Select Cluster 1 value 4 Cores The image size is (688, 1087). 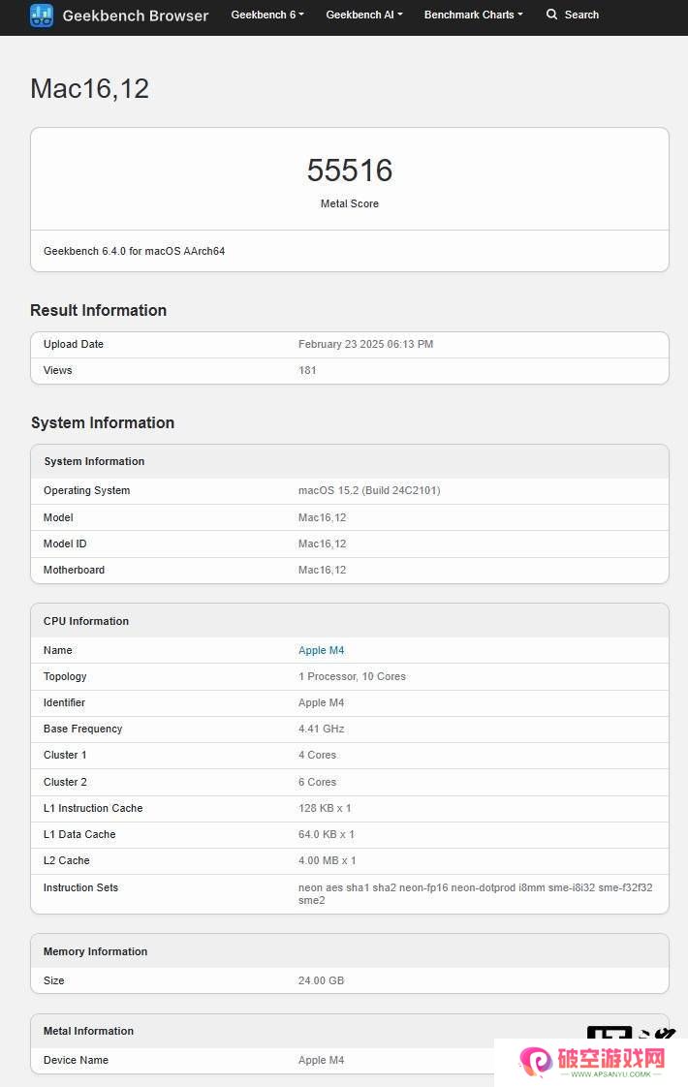point(317,755)
